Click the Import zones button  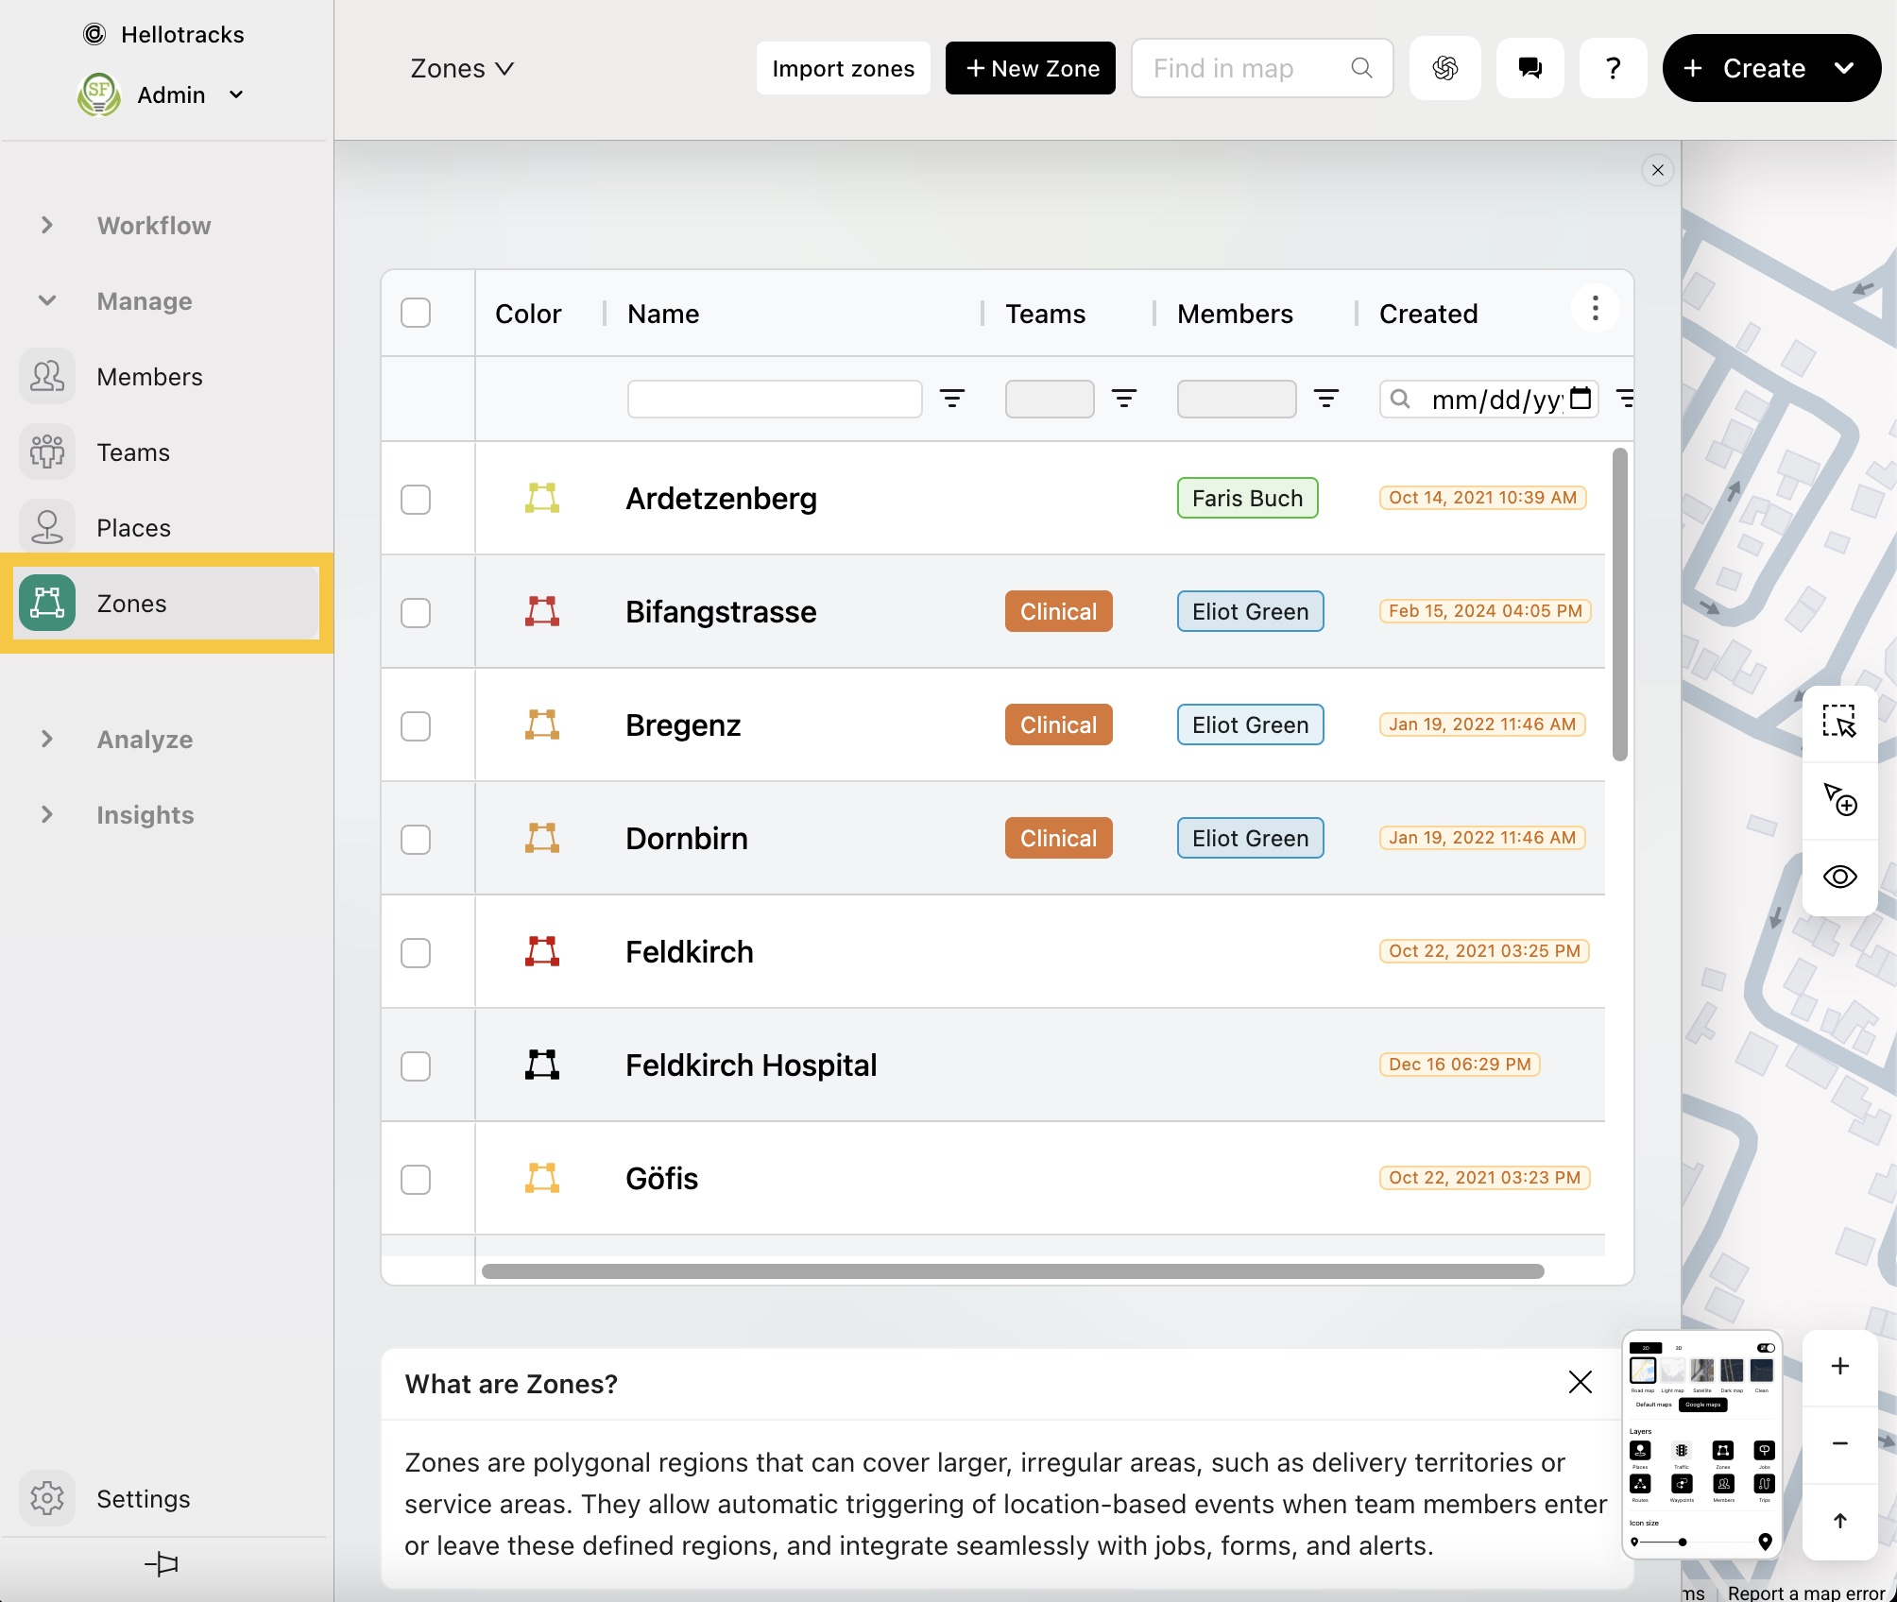point(843,68)
